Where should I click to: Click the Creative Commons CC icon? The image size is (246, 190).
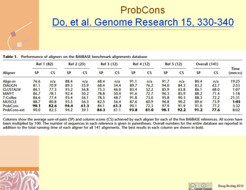tap(193, 186)
